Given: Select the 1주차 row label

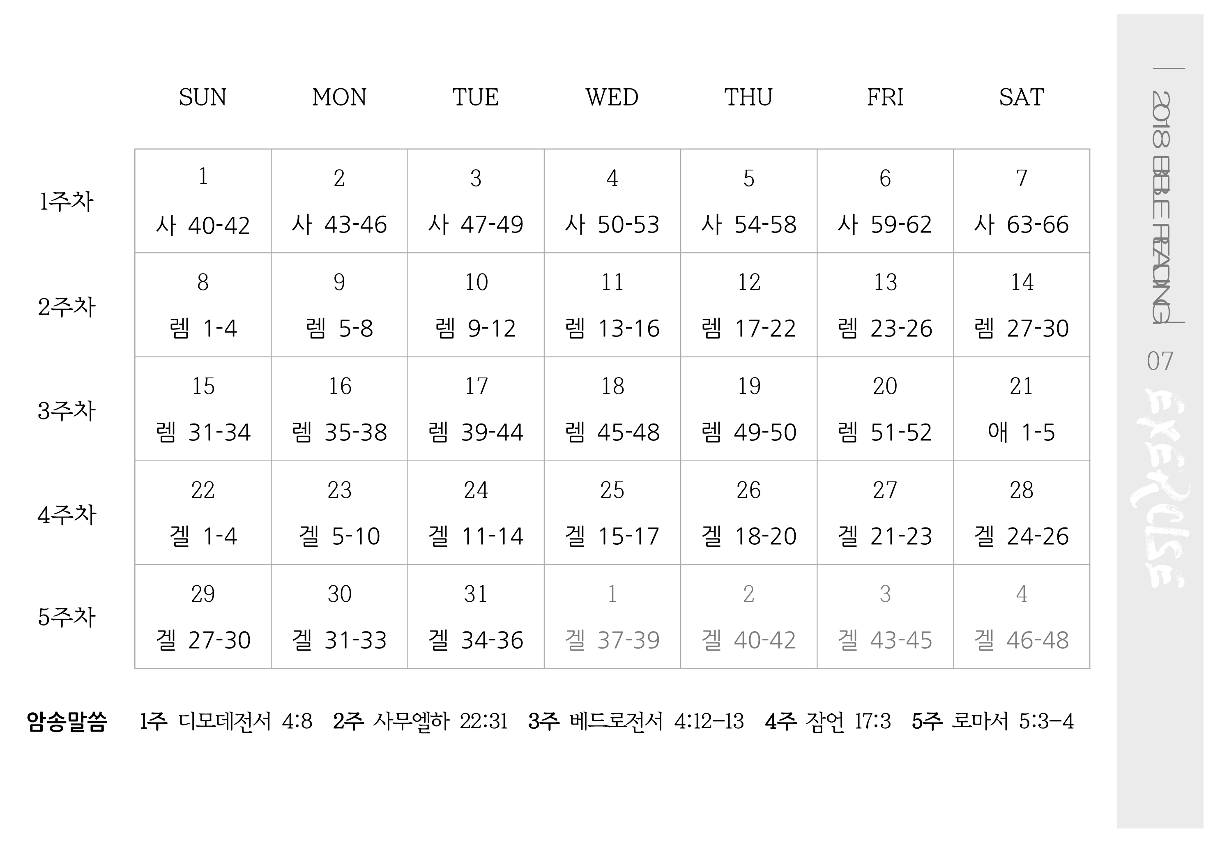Looking at the screenshot, I should click(x=67, y=201).
